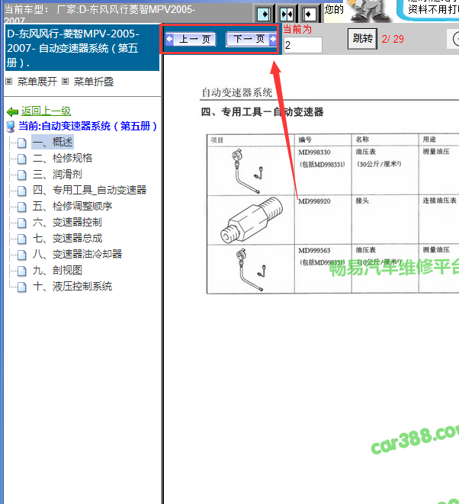Open the 三、润滑剂 chapter
This screenshot has width=459, height=504.
(57, 174)
